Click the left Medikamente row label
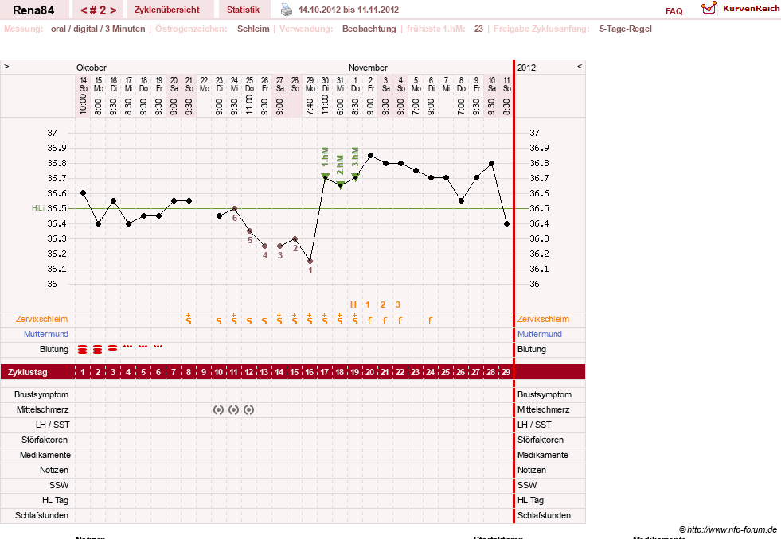The image size is (781, 539). (x=45, y=455)
